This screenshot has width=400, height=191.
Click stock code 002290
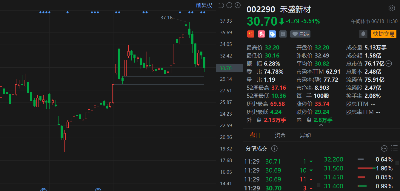click(261, 9)
